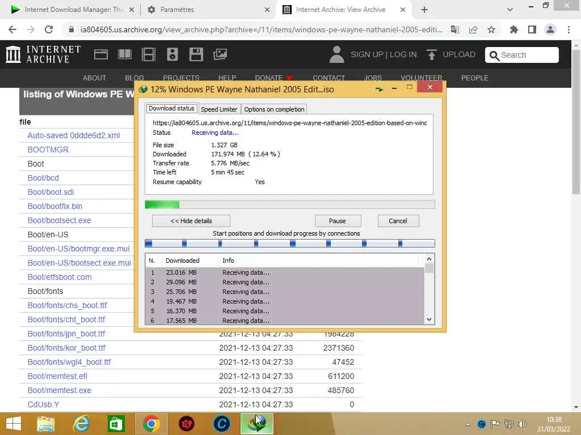Select connection row 1 with 23.016 MB
The height and width of the screenshot is (435, 581).
(x=285, y=272)
